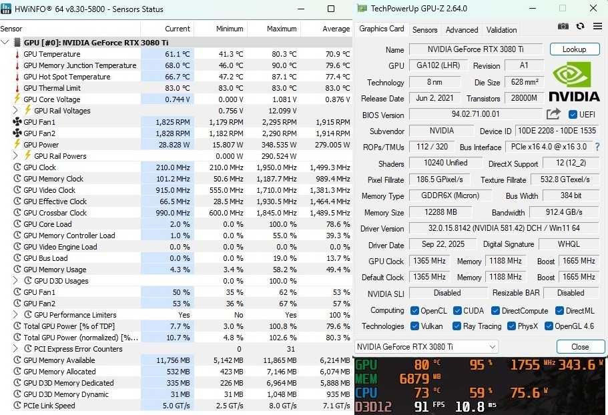Click the fan icon beside GPU Fan1 RPM
Image resolution: width=608 pixels, height=415 pixels.
pyautogui.click(x=17, y=121)
